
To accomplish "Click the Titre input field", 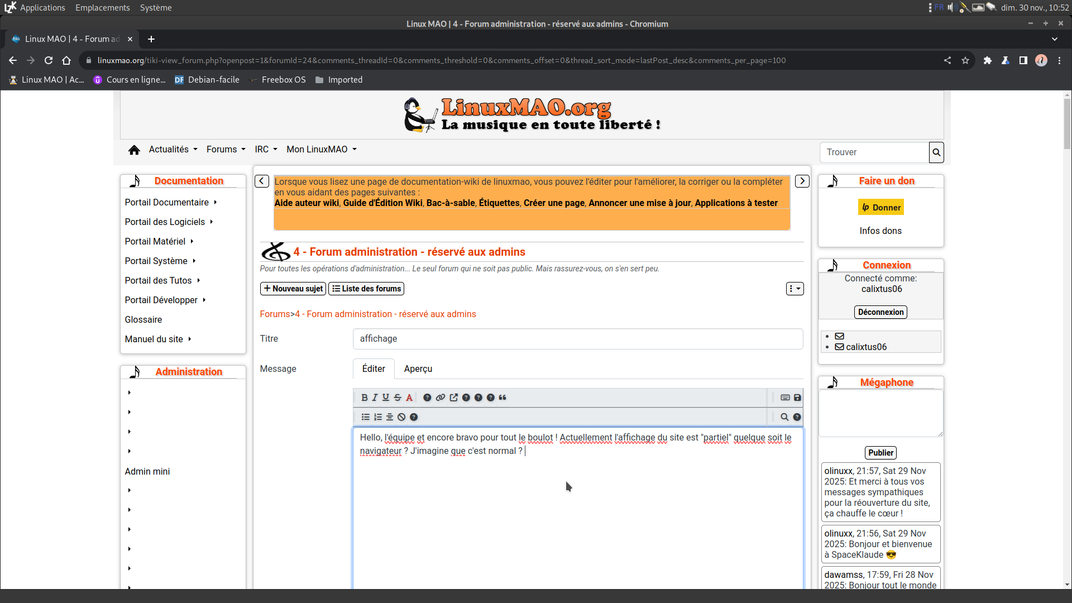I will pyautogui.click(x=578, y=339).
